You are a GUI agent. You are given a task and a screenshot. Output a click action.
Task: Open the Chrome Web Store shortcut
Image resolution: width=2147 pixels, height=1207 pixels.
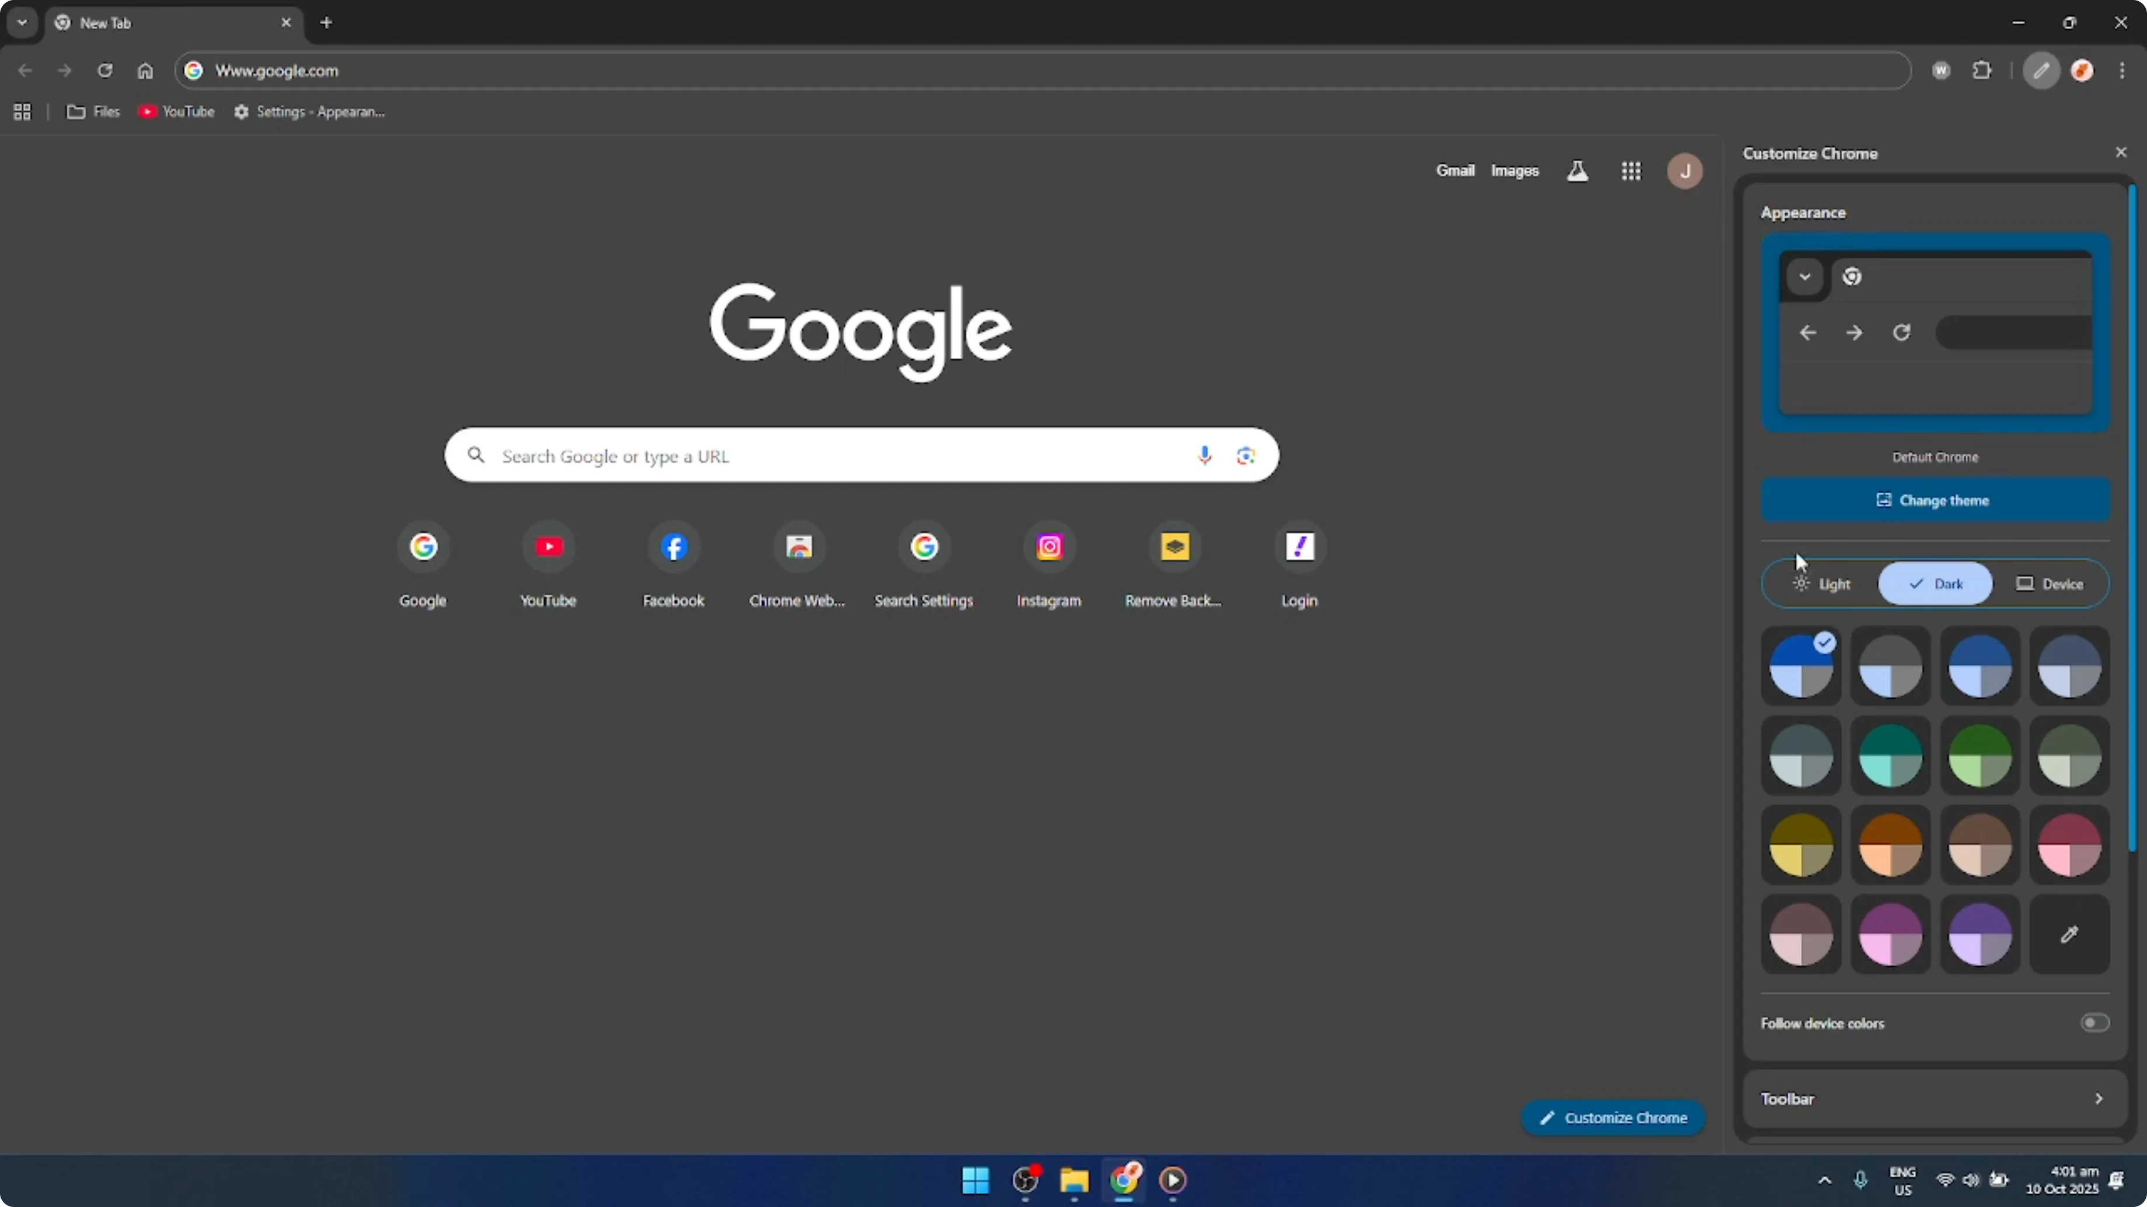tap(799, 566)
